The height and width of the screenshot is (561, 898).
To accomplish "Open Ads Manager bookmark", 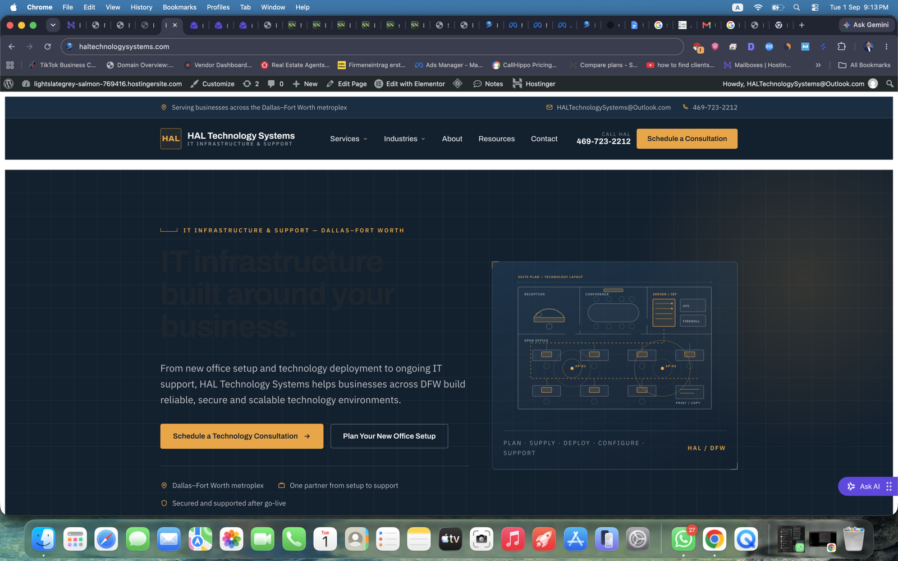I will tap(448, 65).
